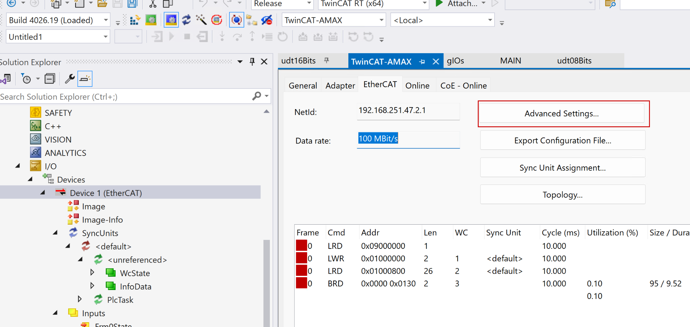Click the Toggle Free Run State icon

[237, 20]
